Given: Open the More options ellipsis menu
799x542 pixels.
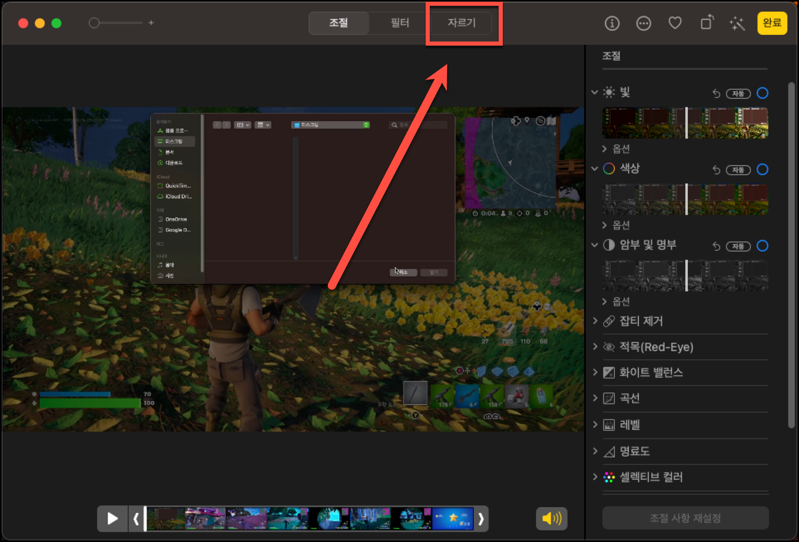Looking at the screenshot, I should click(643, 23).
